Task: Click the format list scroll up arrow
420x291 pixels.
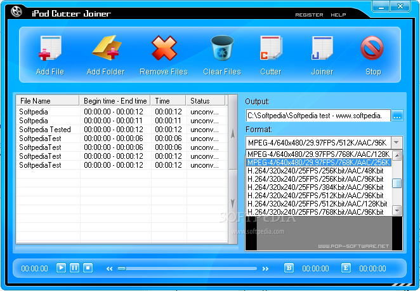Action: pyautogui.click(x=397, y=156)
